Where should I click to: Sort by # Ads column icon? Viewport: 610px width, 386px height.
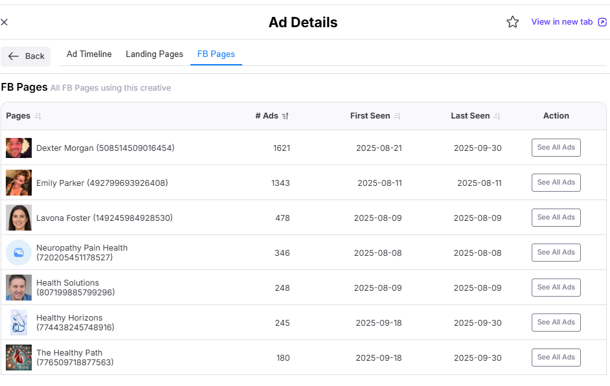286,116
